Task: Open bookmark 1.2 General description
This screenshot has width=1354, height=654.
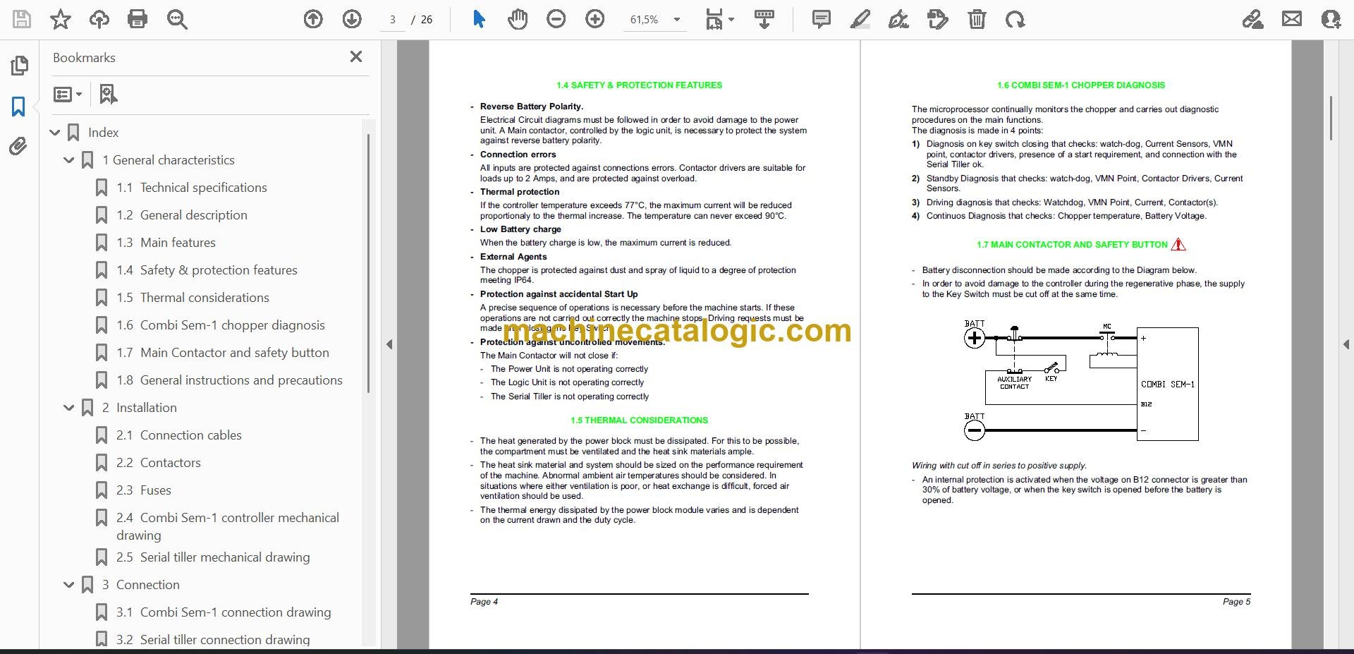Action: point(182,215)
